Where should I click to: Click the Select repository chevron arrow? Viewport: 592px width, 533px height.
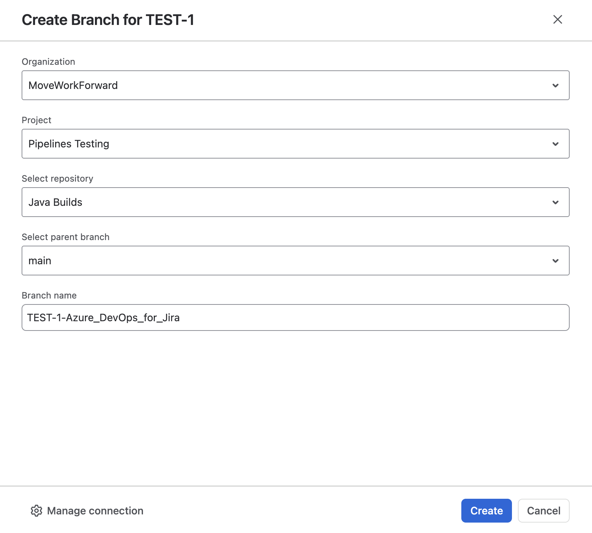click(556, 202)
